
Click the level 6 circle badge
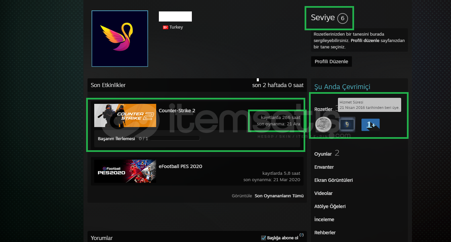click(343, 18)
